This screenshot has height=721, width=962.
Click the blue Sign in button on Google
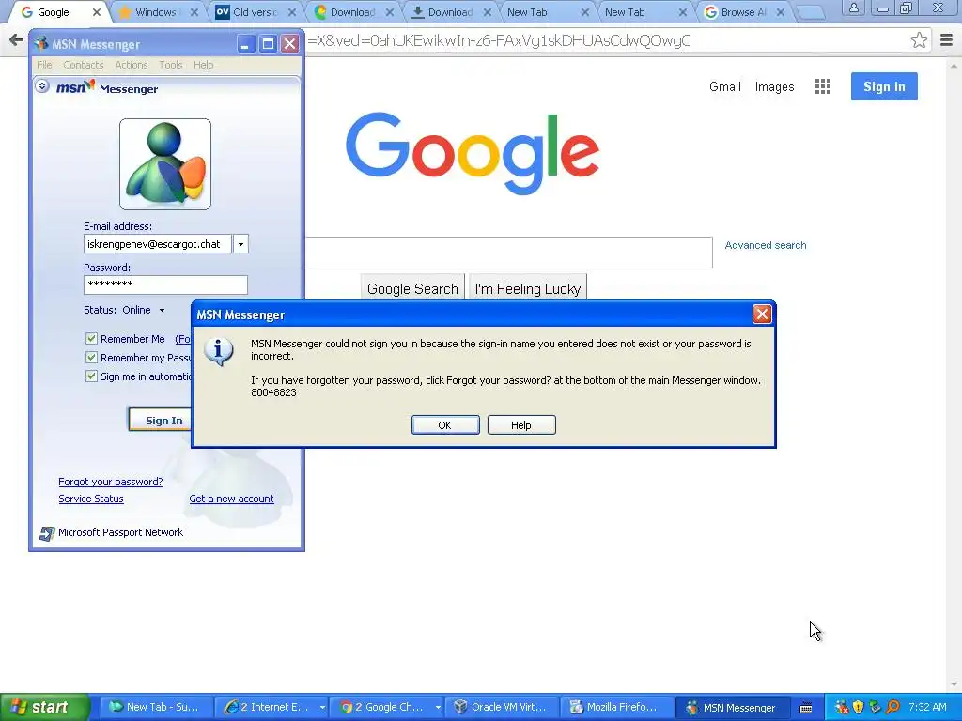[x=884, y=86]
